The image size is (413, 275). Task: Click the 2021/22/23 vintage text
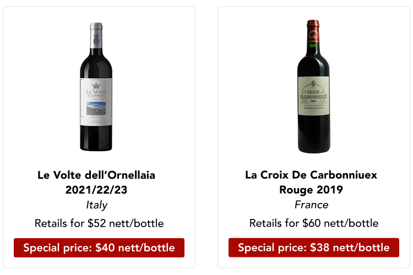pyautogui.click(x=96, y=190)
